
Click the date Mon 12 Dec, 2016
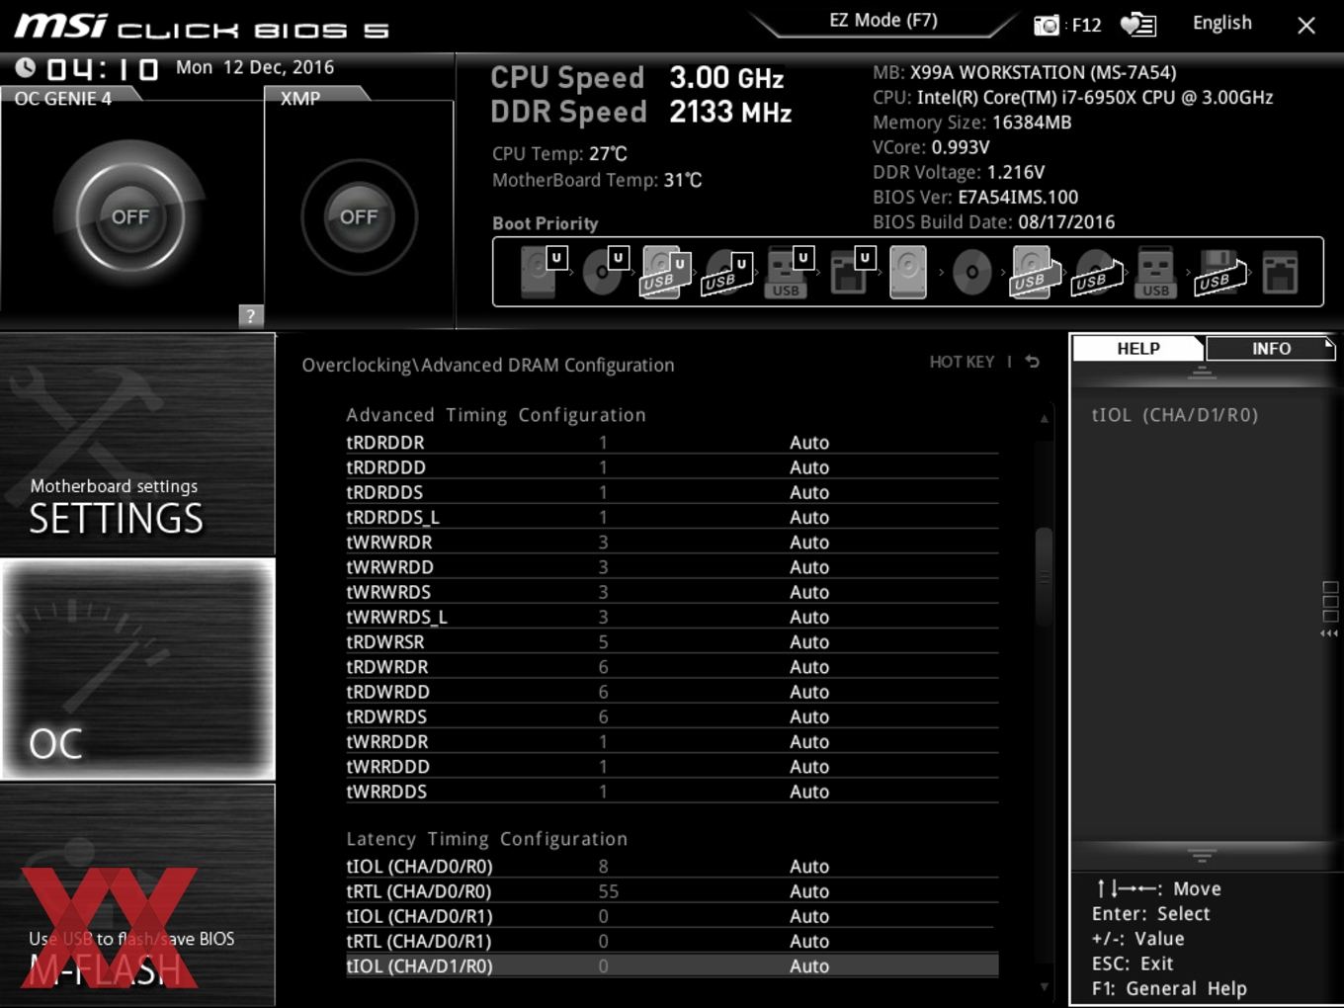(255, 67)
